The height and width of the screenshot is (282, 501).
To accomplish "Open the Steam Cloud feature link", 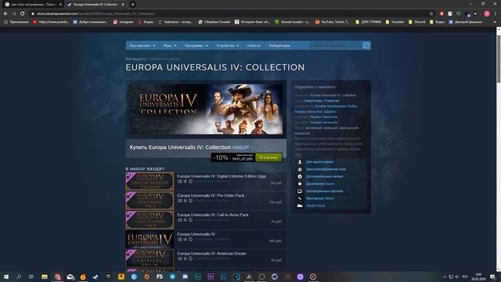I will [x=315, y=206].
